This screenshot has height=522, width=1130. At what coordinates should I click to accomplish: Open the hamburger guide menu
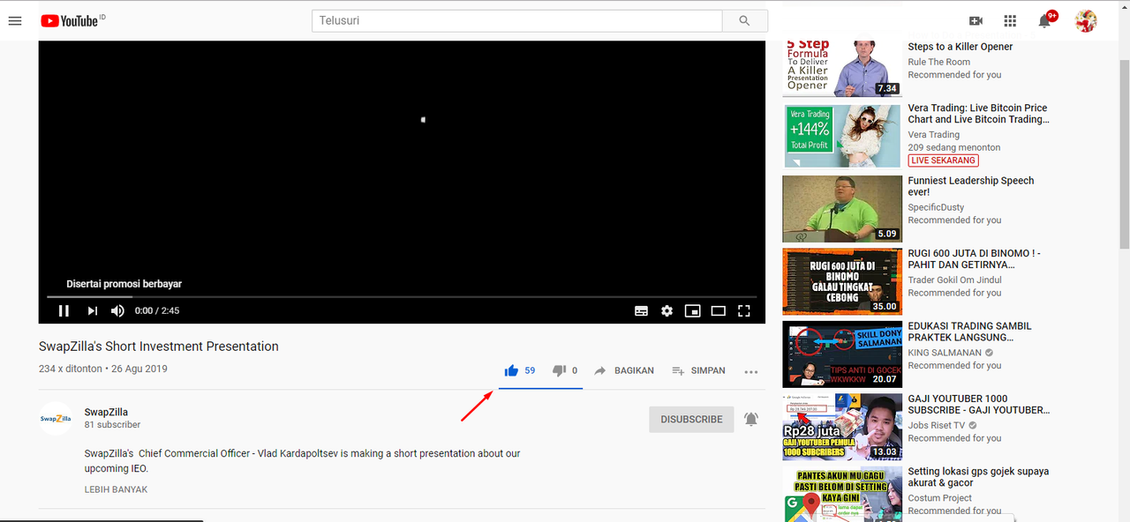click(x=15, y=20)
